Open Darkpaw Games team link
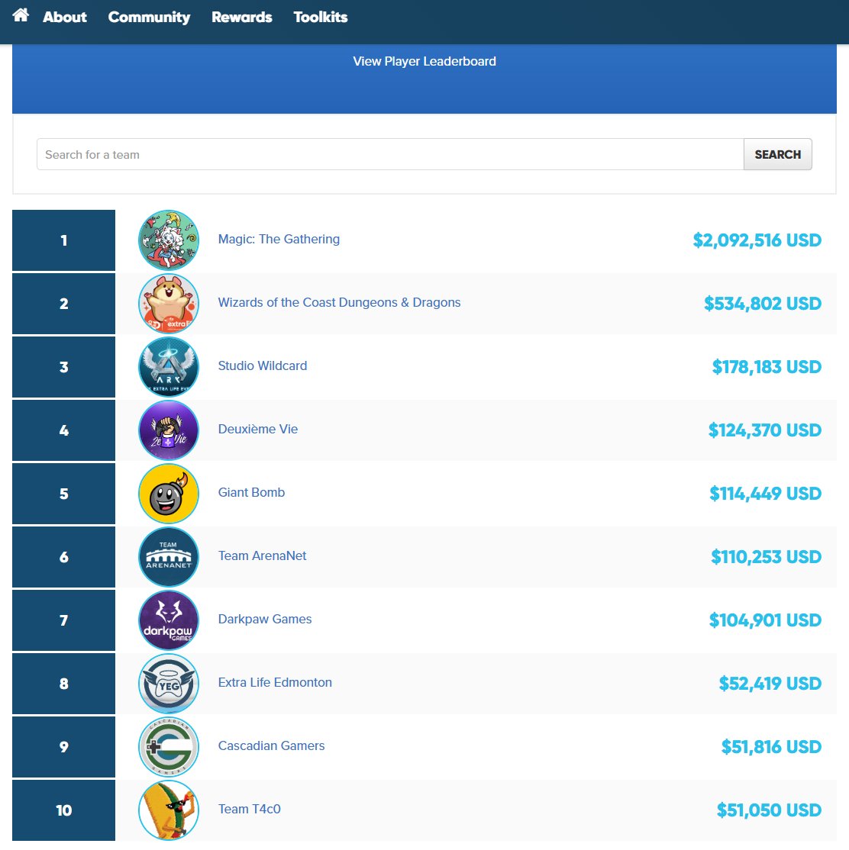The height and width of the screenshot is (850, 849). (265, 619)
